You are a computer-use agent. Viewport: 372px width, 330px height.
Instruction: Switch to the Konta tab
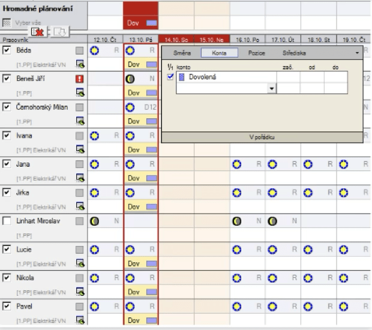pos(219,53)
